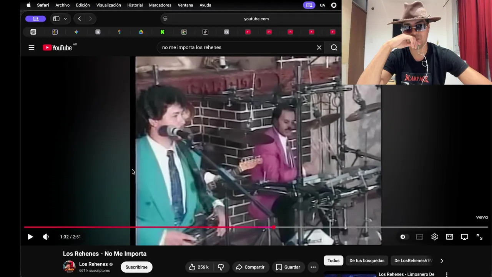Go forward with the Safari forward arrow
Image resolution: width=492 pixels, height=277 pixels.
90,18
